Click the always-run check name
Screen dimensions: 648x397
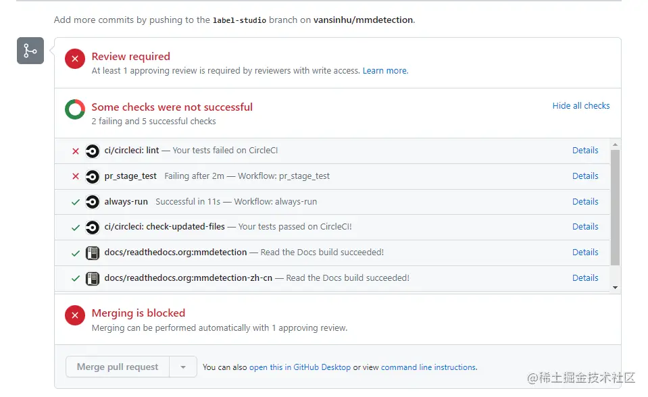[126, 202]
